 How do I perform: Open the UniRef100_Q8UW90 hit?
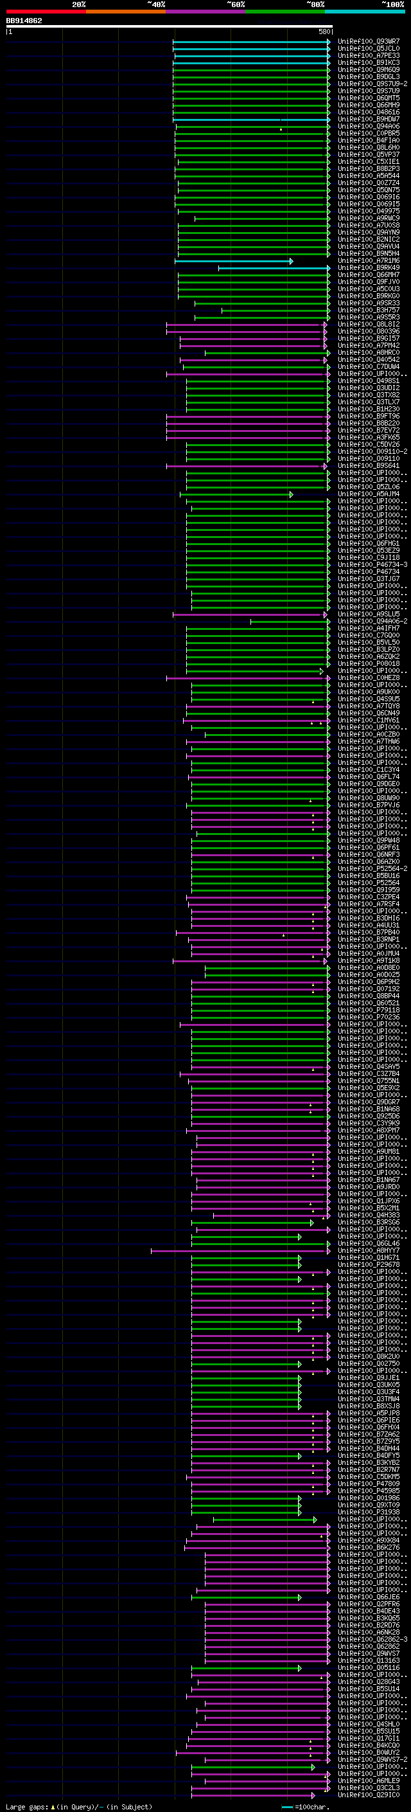click(368, 798)
